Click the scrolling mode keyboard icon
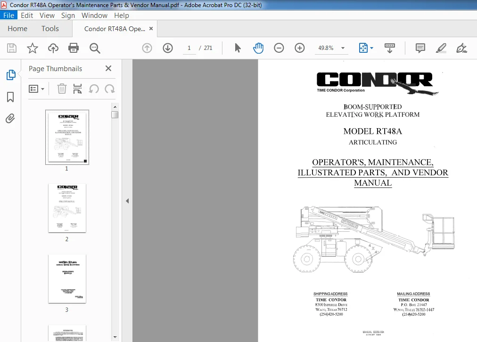Image resolution: width=477 pixels, height=342 pixels. [390, 48]
